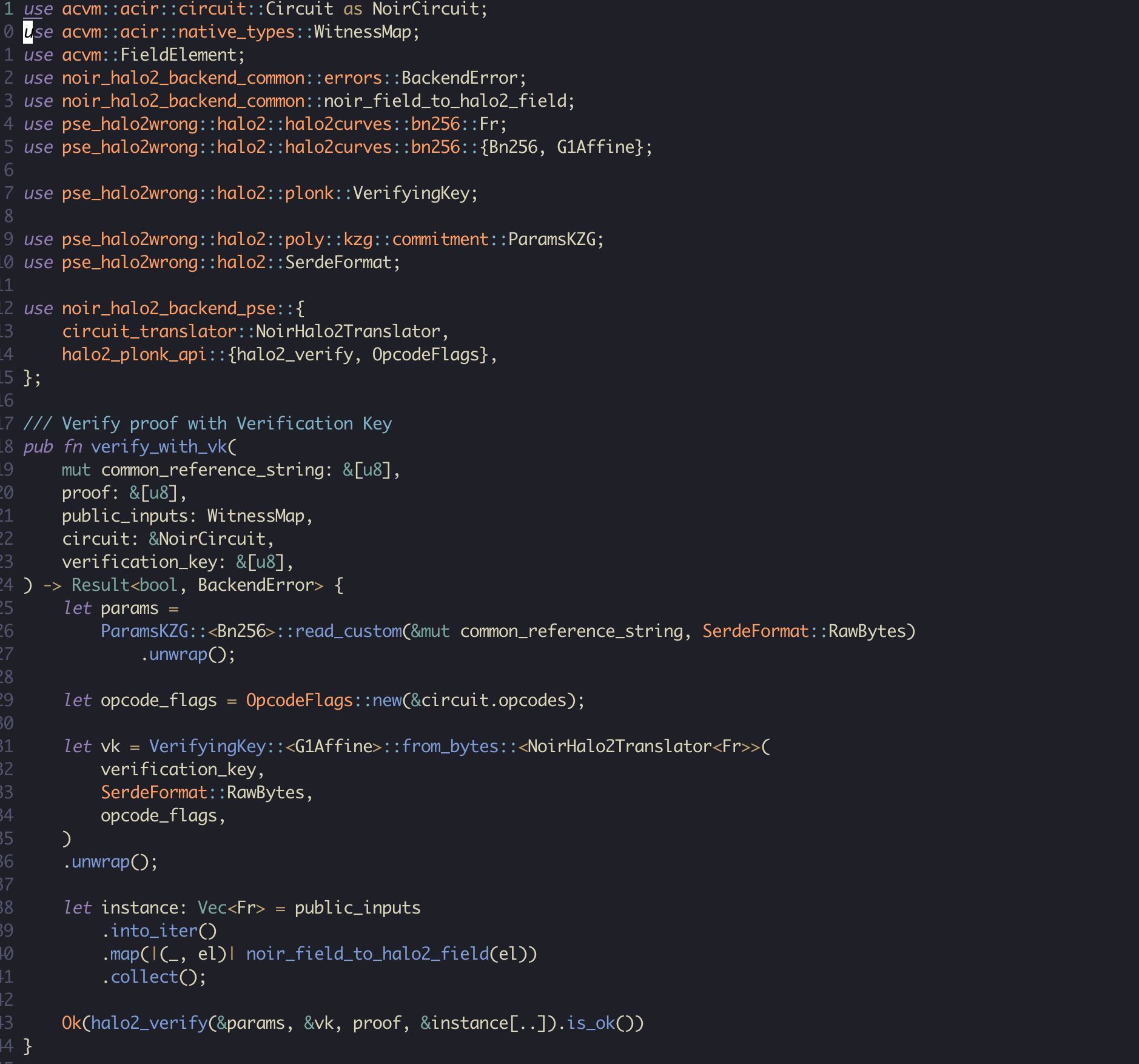Click 'opcode_flags' argument in from_bytes call
1139x1064 pixels.
[x=159, y=815]
